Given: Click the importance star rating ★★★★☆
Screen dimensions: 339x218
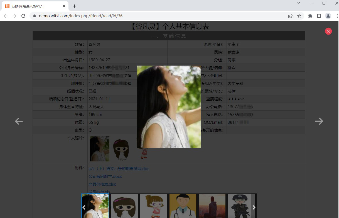Looking at the screenshot, I should [236, 99].
